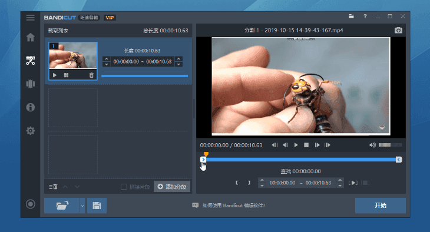
Task: Click the list delete icon
Action: point(53,187)
